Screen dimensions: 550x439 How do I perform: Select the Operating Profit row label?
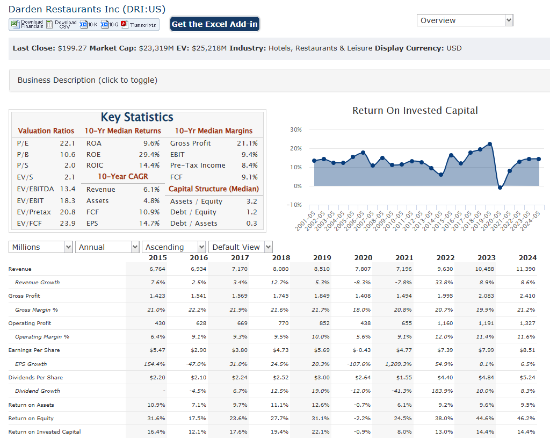pyautogui.click(x=30, y=323)
